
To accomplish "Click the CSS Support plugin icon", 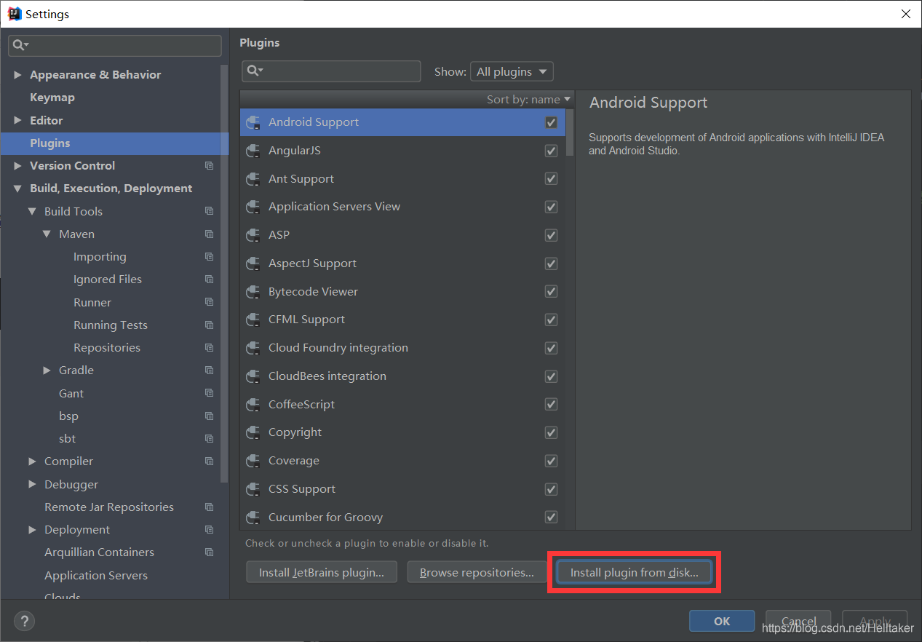I will [x=253, y=489].
